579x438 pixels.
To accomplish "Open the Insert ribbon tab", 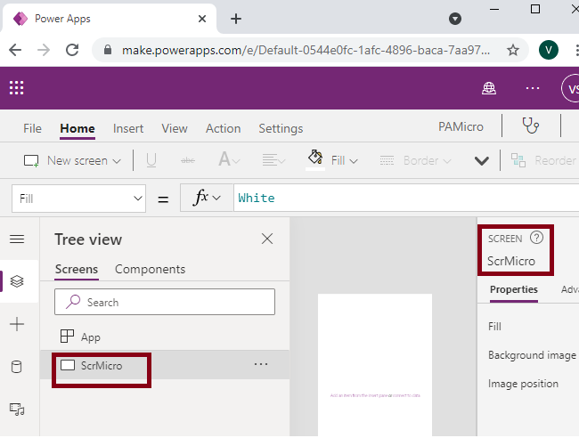I will [x=128, y=128].
